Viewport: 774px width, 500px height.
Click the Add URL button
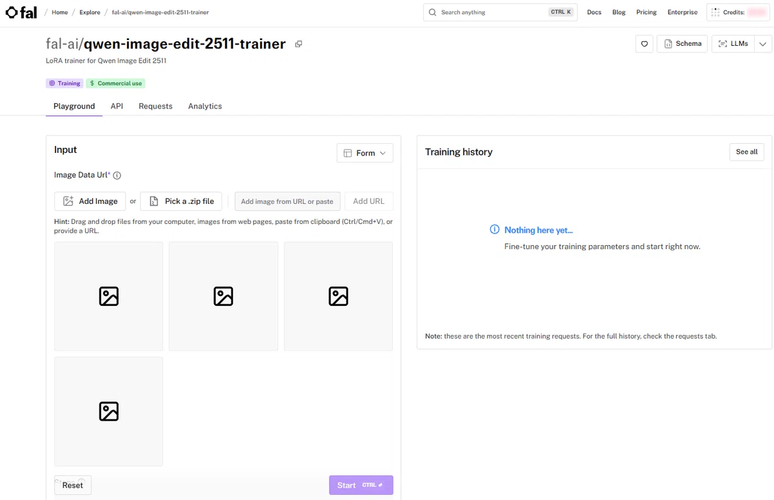click(x=369, y=201)
